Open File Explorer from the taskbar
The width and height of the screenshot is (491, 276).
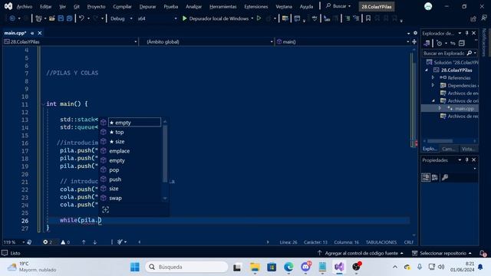[x=255, y=267]
